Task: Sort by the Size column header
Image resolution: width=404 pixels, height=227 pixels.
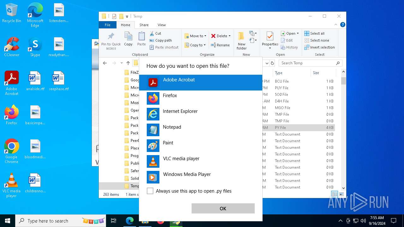Action: pos(323,73)
